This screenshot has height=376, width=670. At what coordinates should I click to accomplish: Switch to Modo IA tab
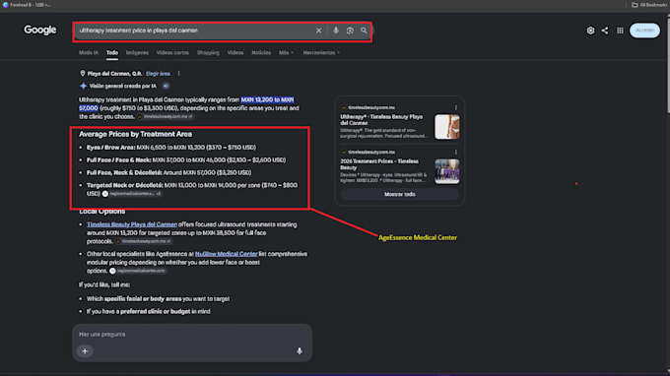pyautogui.click(x=89, y=53)
